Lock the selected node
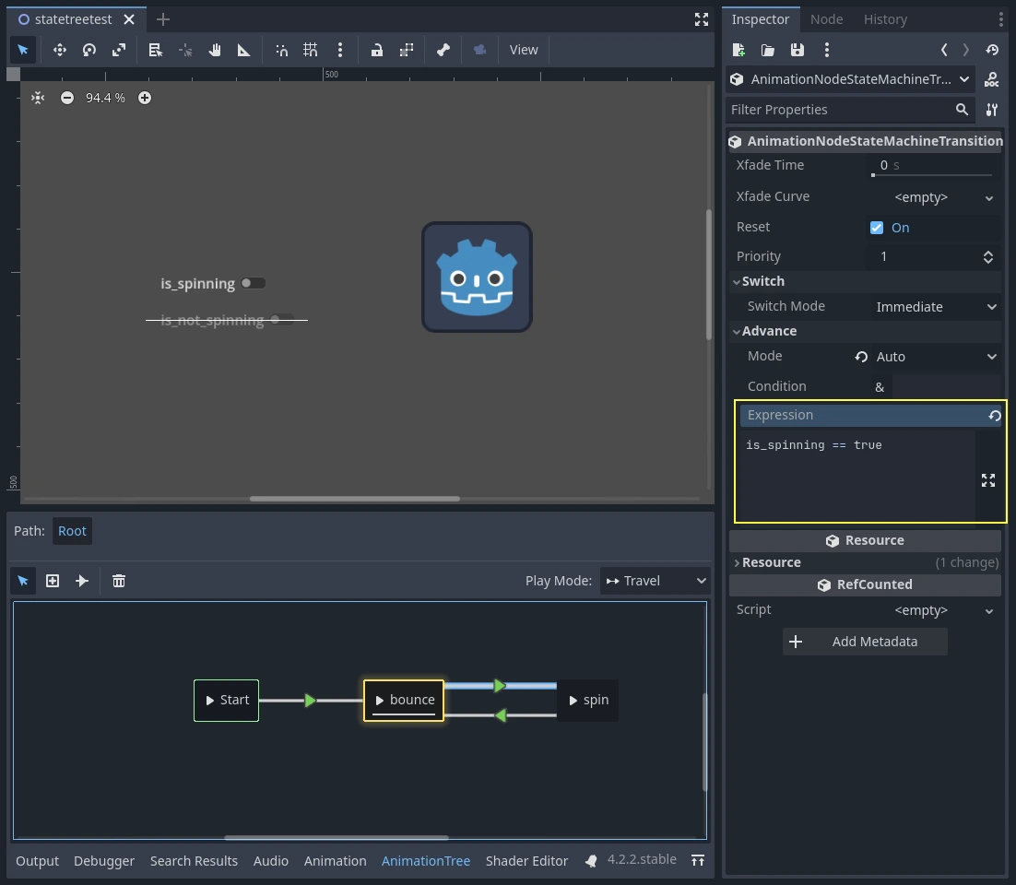 point(377,50)
